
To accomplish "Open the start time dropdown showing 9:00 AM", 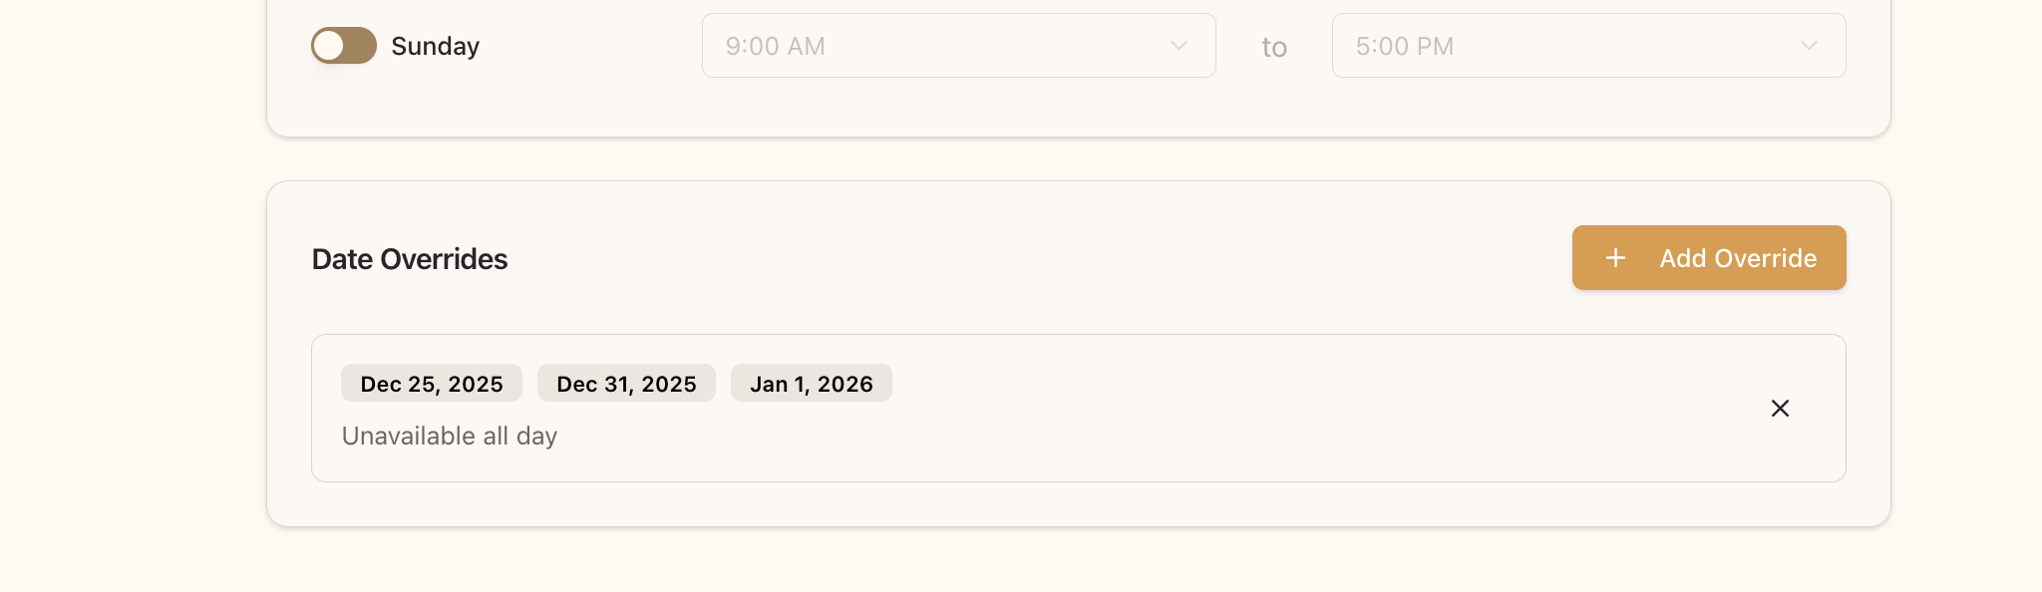I will tap(957, 46).
